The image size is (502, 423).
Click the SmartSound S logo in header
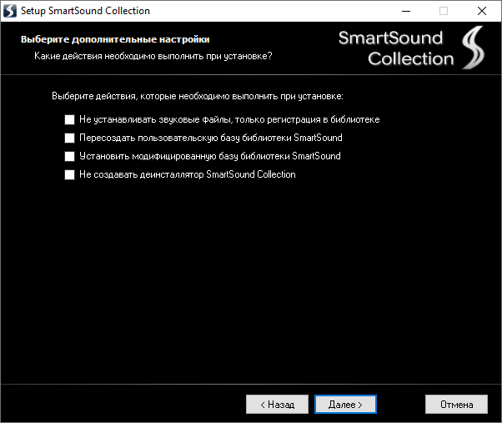coord(473,48)
